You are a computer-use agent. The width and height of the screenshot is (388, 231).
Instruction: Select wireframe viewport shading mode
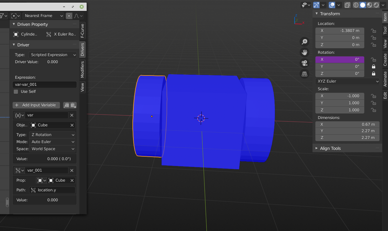tap(356, 5)
